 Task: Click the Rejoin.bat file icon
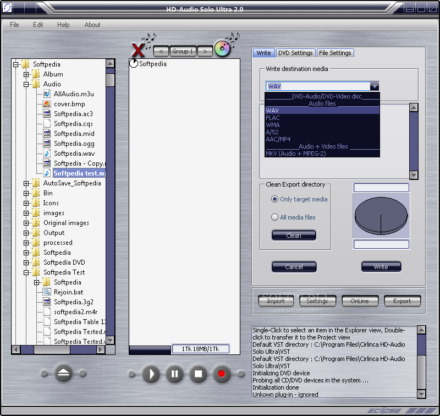point(47,292)
